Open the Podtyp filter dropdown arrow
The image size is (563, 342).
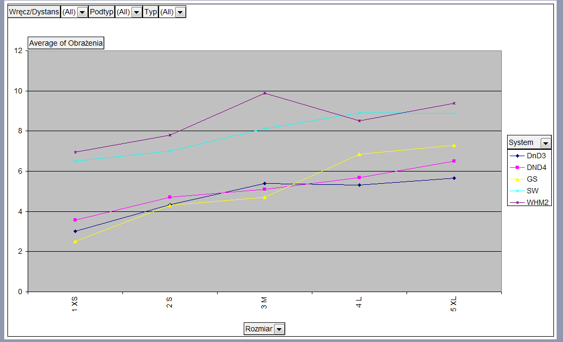pos(137,12)
